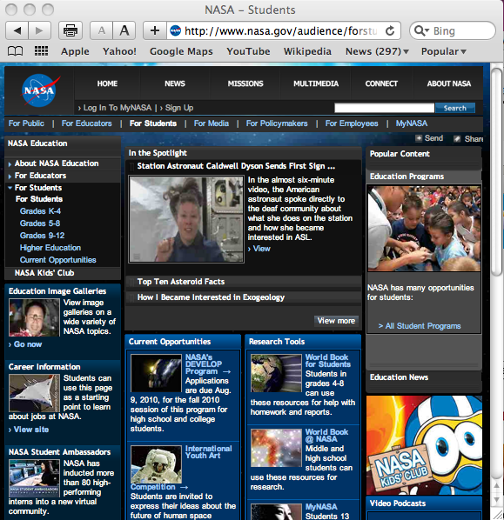Open the MISSIONS nav menu
This screenshot has height=520, width=504.
point(245,83)
